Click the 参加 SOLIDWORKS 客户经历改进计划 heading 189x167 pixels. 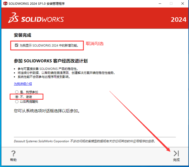tap(51, 61)
